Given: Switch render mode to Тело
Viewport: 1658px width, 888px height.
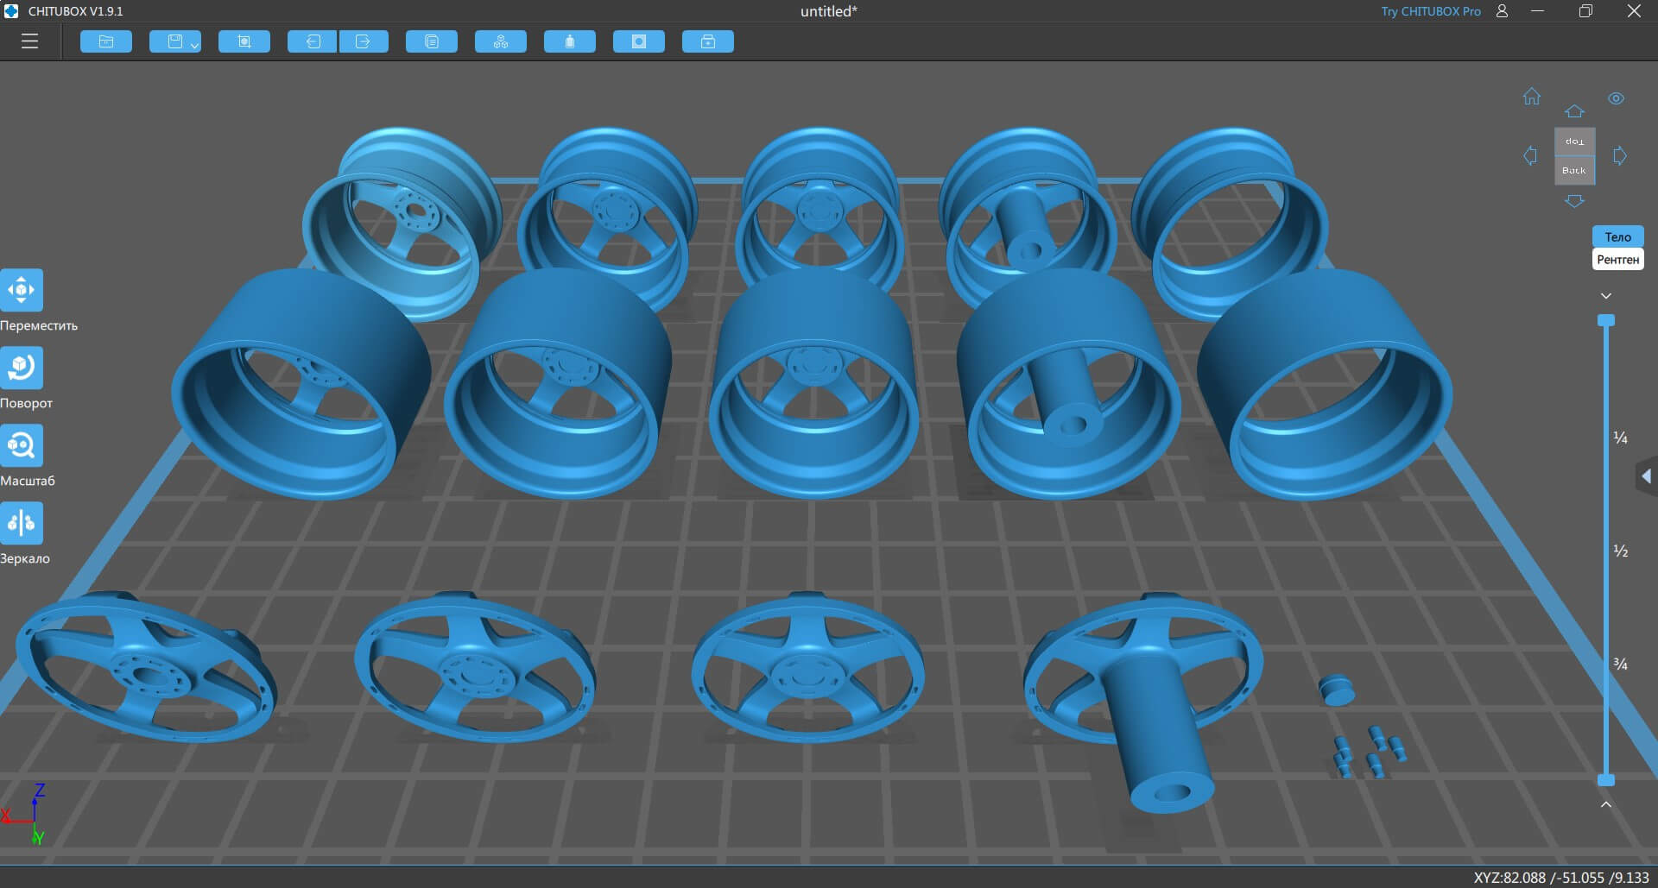Looking at the screenshot, I should 1617,236.
